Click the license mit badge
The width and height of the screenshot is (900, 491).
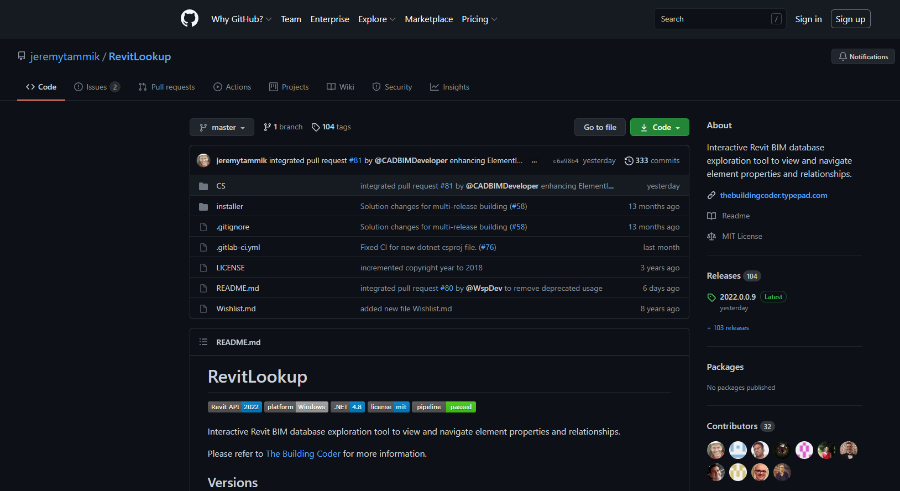point(389,407)
